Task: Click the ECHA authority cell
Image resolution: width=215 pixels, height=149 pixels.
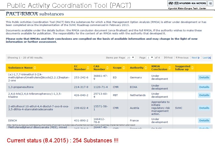Action: click(134, 87)
